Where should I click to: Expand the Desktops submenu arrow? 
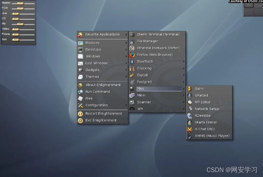(126, 50)
